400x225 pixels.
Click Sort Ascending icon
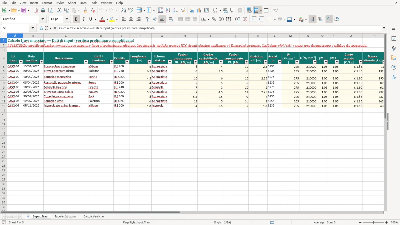168,10
